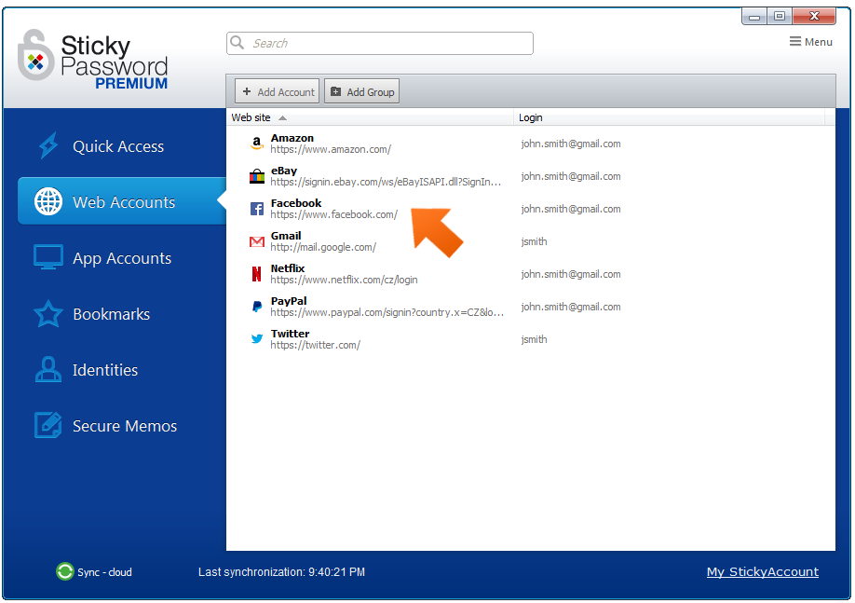
Task: Click the Twitter bird favicon
Action: pyautogui.click(x=257, y=339)
